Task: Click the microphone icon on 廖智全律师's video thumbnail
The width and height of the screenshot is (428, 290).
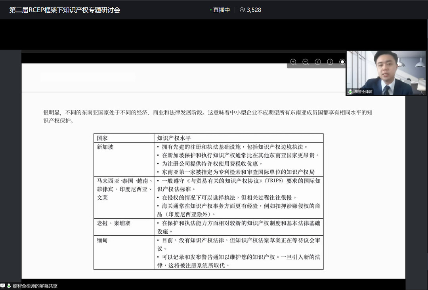Action: click(x=350, y=91)
